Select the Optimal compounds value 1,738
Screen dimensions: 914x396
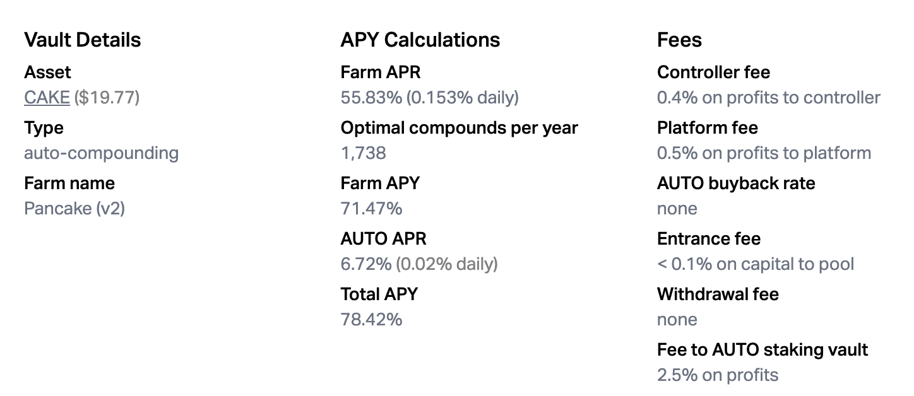364,153
